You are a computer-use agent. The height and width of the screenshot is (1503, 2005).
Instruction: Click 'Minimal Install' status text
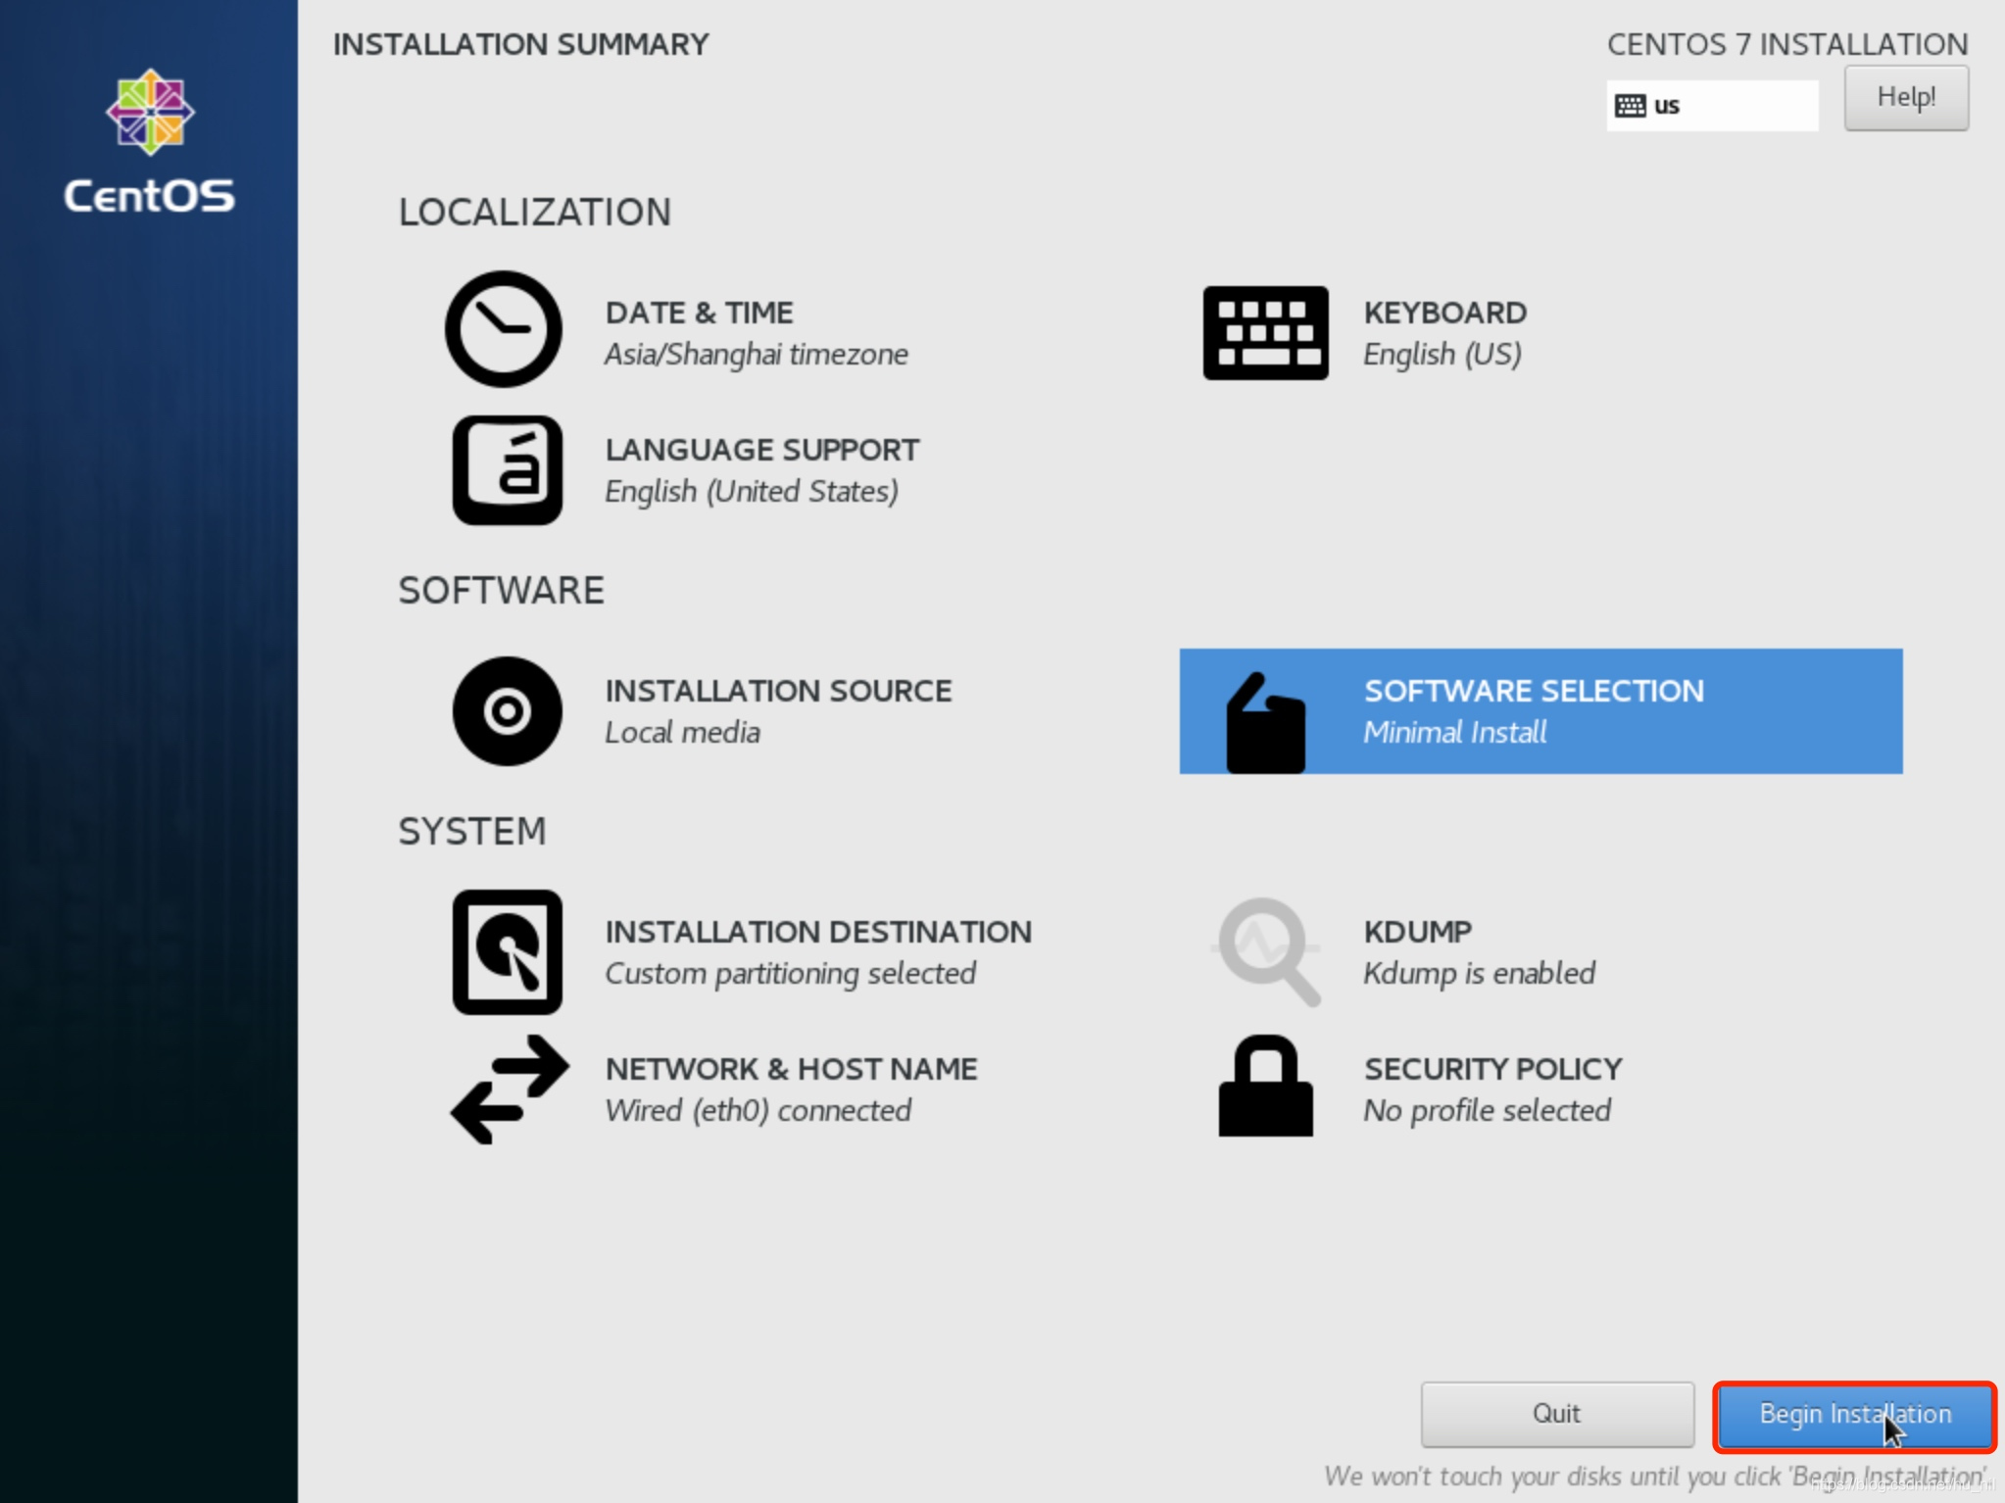click(1454, 732)
